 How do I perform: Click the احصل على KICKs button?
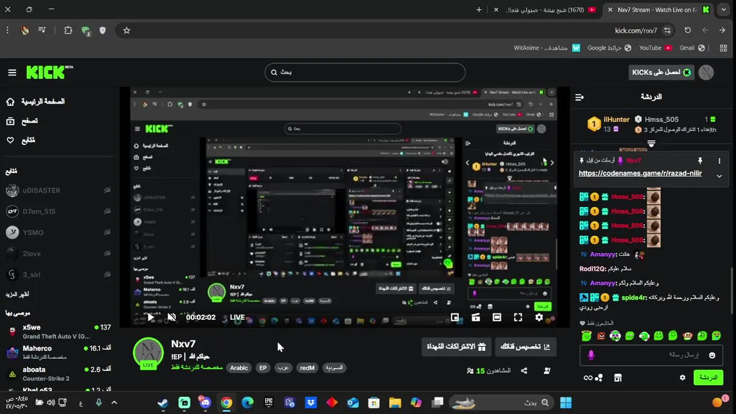pyautogui.click(x=662, y=72)
